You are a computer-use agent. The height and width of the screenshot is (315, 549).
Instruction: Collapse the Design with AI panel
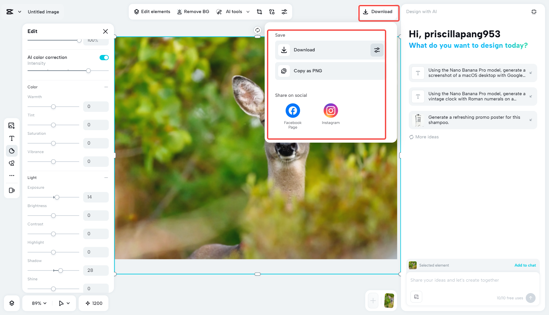click(x=534, y=12)
